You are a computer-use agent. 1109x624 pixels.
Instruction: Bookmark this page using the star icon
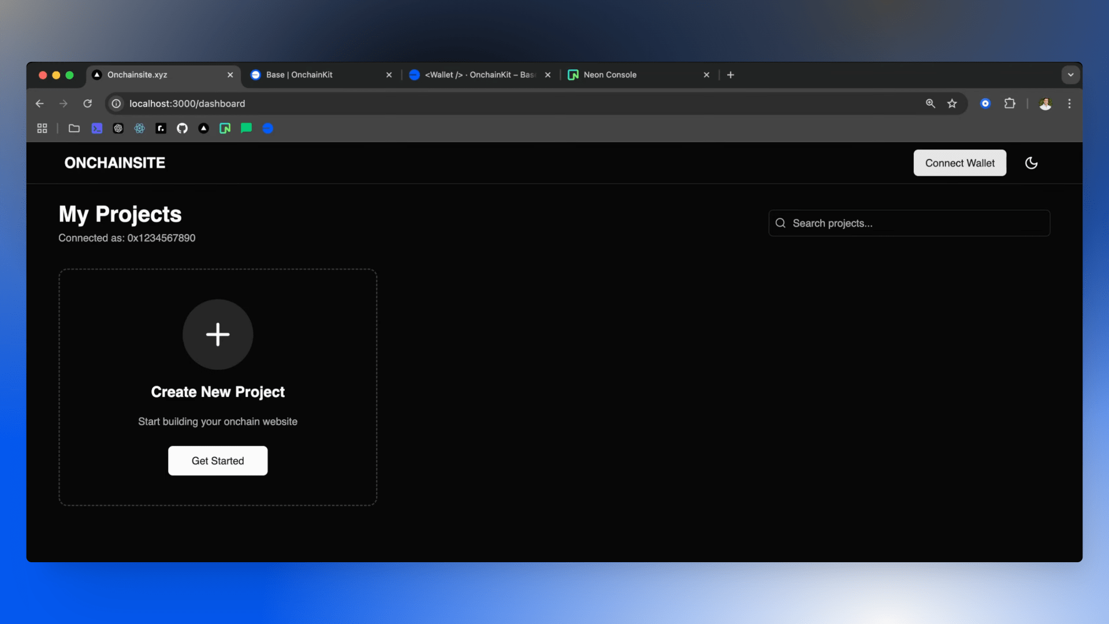point(953,103)
